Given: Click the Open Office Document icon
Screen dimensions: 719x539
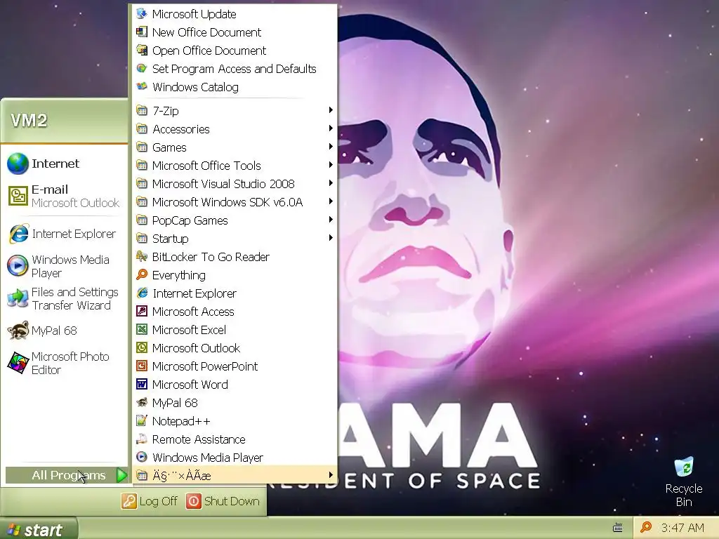Looking at the screenshot, I should [142, 51].
